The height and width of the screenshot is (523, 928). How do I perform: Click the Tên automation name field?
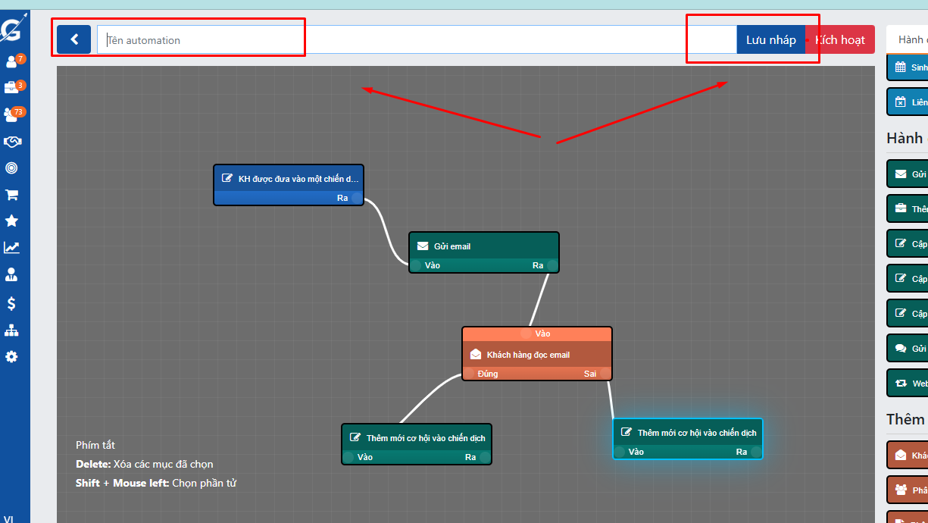point(415,40)
